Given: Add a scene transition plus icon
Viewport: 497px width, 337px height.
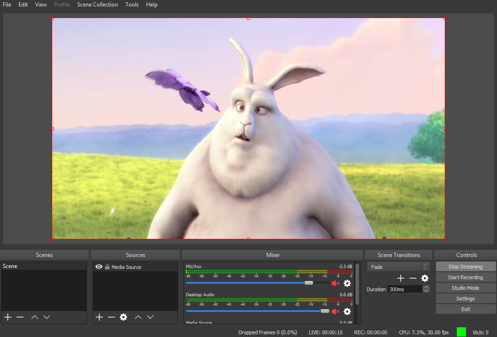Looking at the screenshot, I should 401,278.
